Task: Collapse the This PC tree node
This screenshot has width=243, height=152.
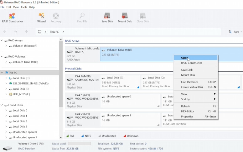Action: 2,73
